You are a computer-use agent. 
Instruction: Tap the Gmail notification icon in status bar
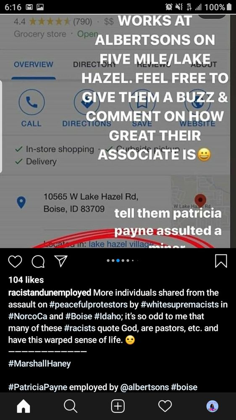click(29, 7)
